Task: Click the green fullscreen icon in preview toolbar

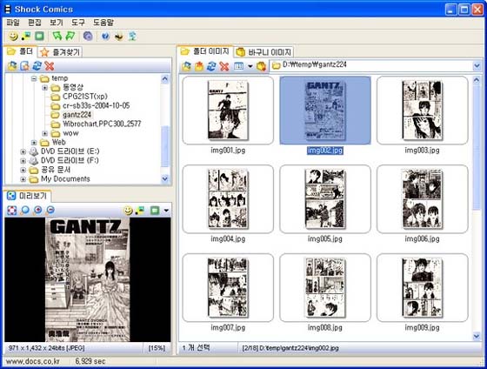Action: (x=155, y=211)
